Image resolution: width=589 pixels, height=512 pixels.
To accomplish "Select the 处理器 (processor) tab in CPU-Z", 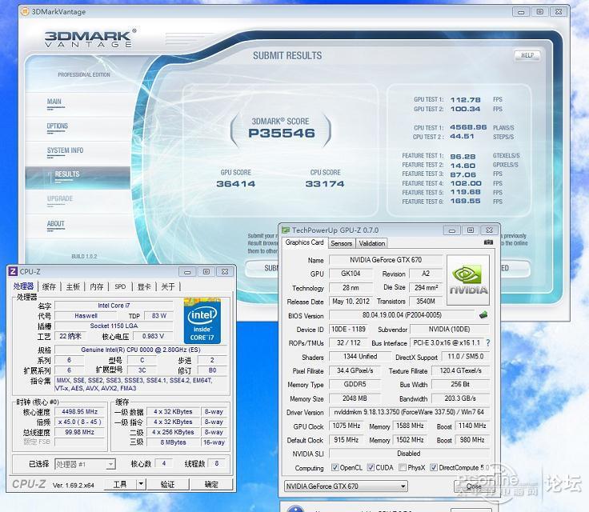I will pos(23,286).
